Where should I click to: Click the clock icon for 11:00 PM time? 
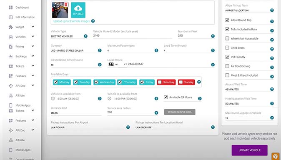[109, 99]
